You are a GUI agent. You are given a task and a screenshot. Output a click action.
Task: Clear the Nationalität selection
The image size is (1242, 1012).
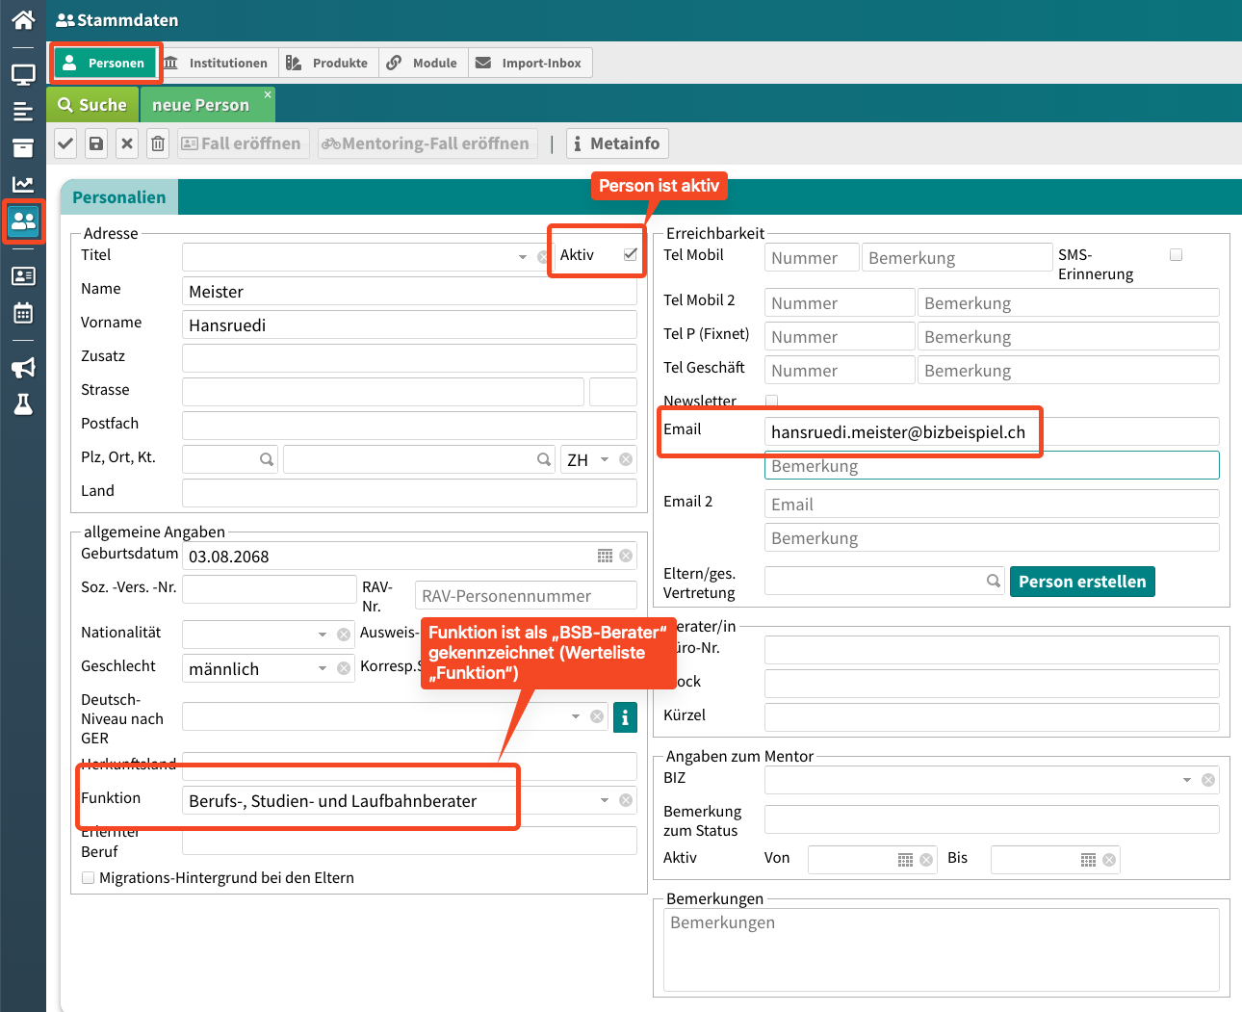[x=344, y=635]
